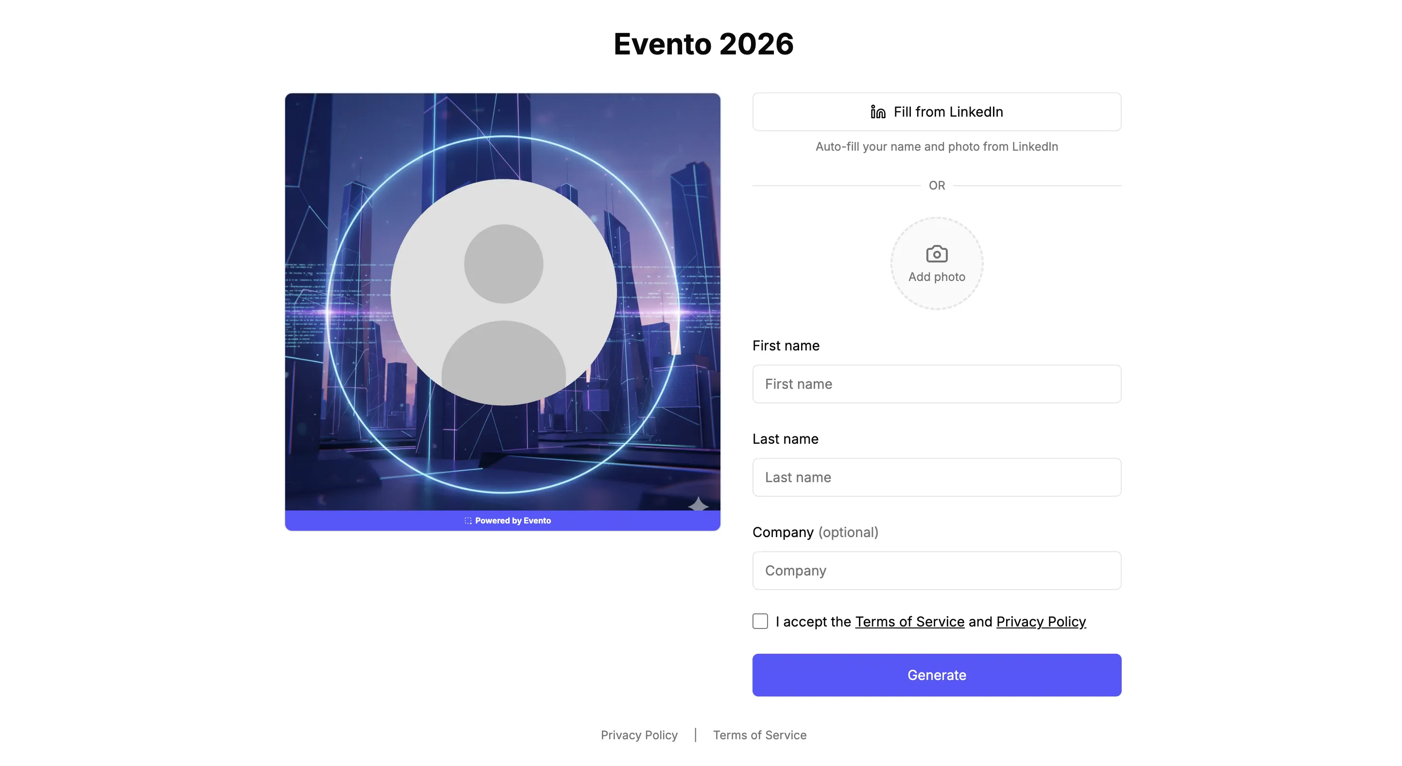1402x766 pixels.
Task: Focus the Last name input field
Action: pos(936,477)
